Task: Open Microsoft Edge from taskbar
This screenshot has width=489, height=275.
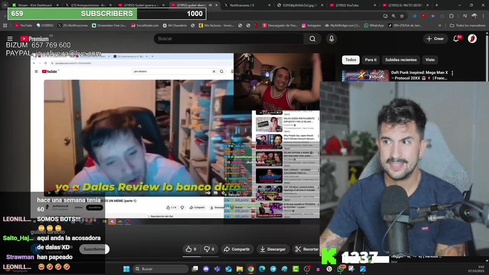Action: (262, 269)
